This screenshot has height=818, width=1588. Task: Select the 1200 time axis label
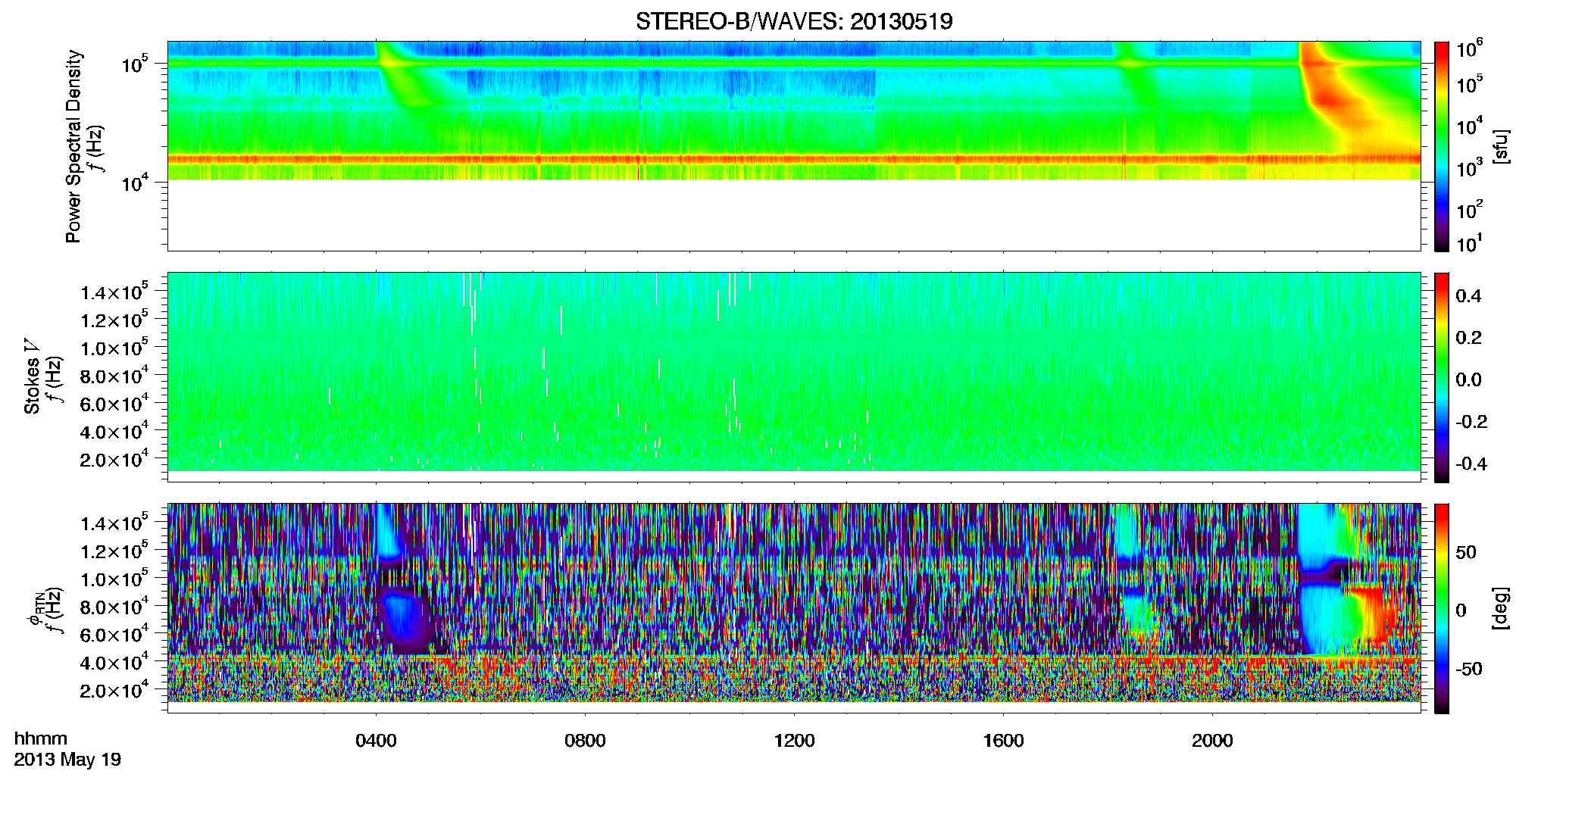[x=794, y=741]
